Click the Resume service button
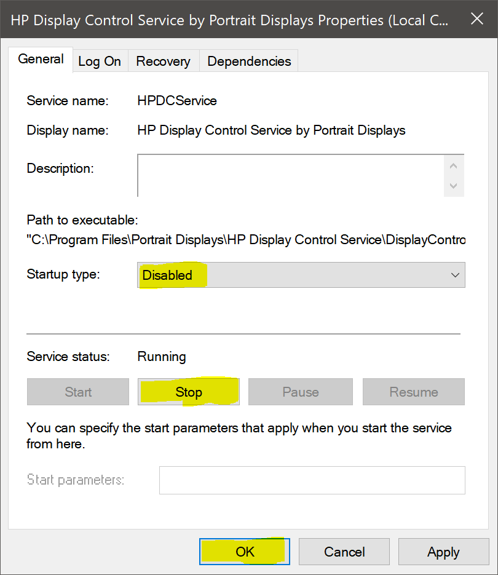 click(413, 392)
